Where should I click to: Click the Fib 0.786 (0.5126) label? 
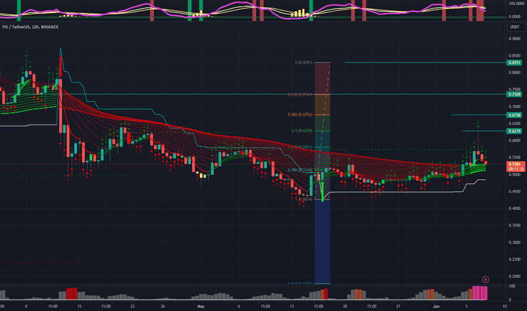click(300, 170)
